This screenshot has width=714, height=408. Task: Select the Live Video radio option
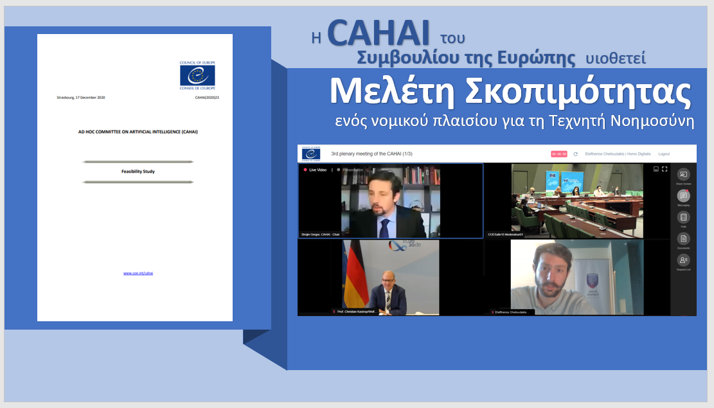click(305, 170)
